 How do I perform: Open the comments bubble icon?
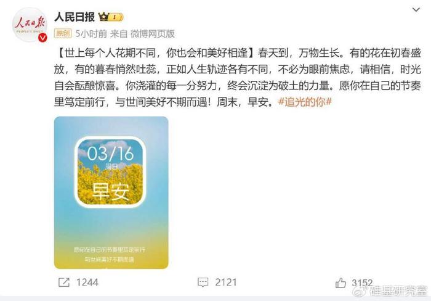point(203,282)
